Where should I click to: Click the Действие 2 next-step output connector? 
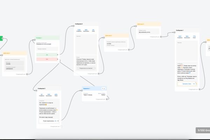[129, 50]
